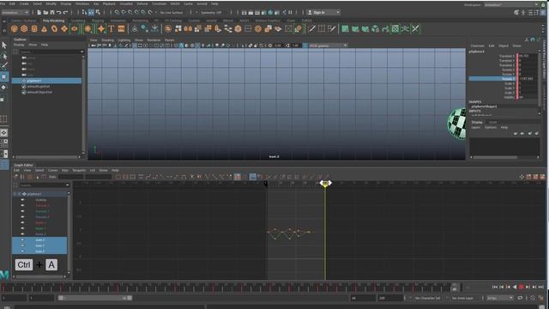Toggle Snap to grids
This screenshot has width=549, height=309.
pos(117,12)
